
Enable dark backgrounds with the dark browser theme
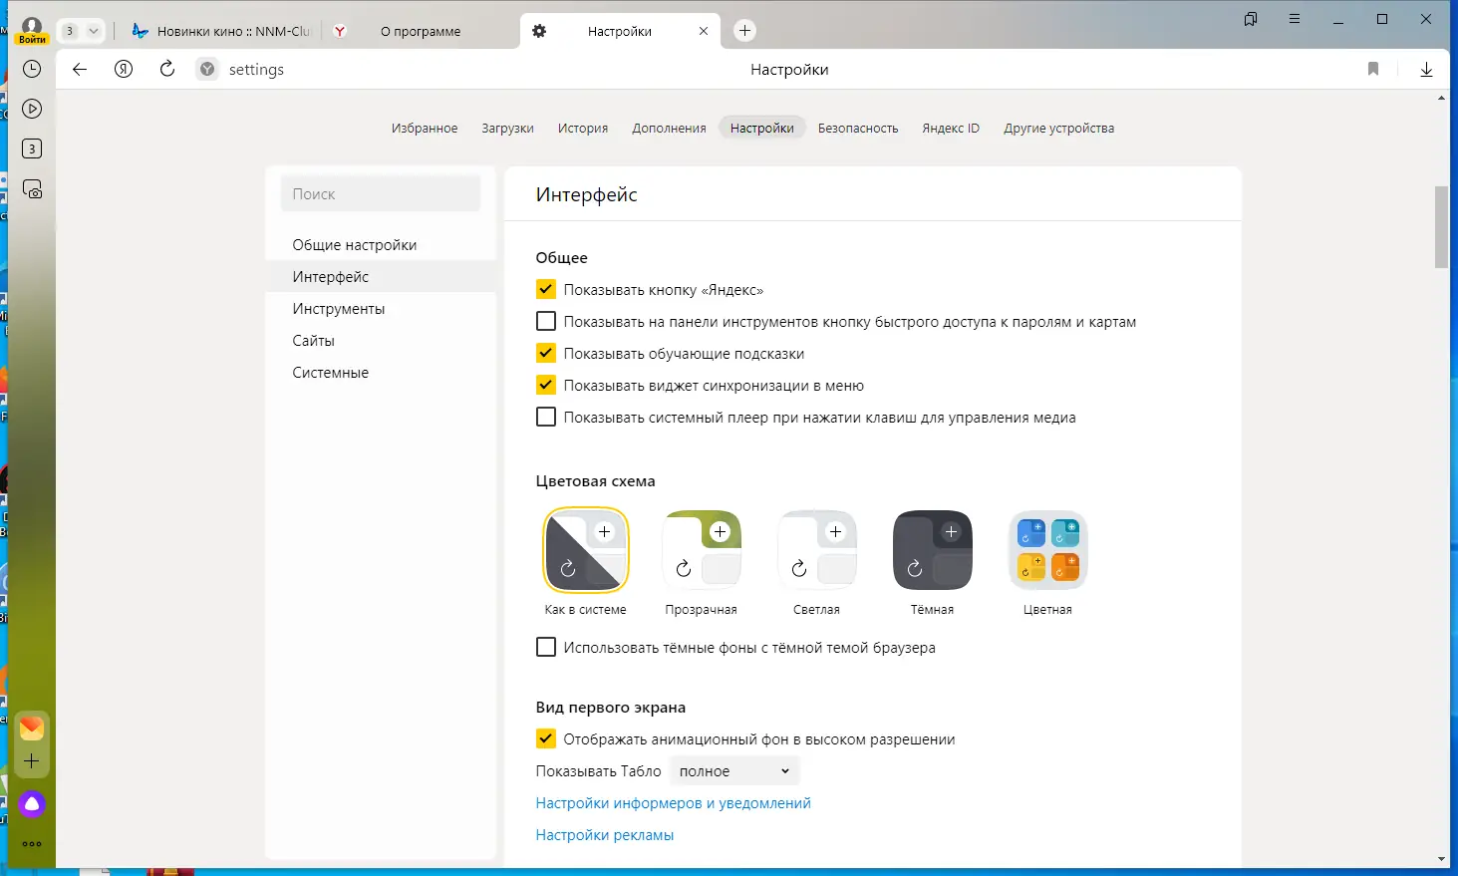546,648
